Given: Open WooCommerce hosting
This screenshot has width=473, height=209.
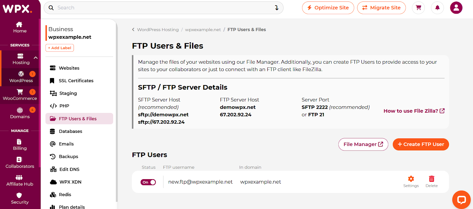Looking at the screenshot, I should [x=20, y=95].
